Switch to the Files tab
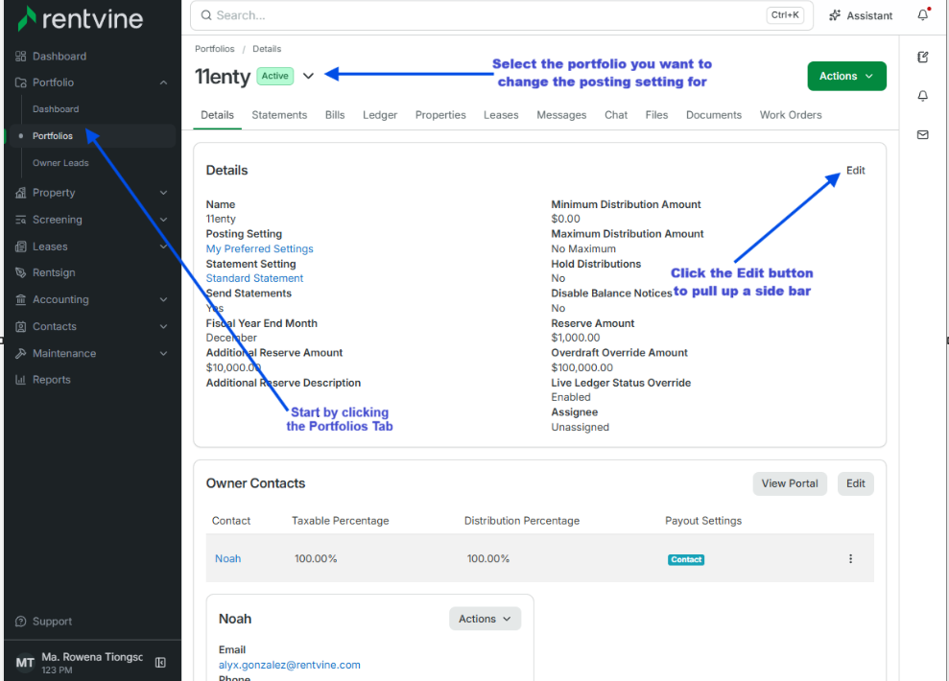 pos(656,115)
